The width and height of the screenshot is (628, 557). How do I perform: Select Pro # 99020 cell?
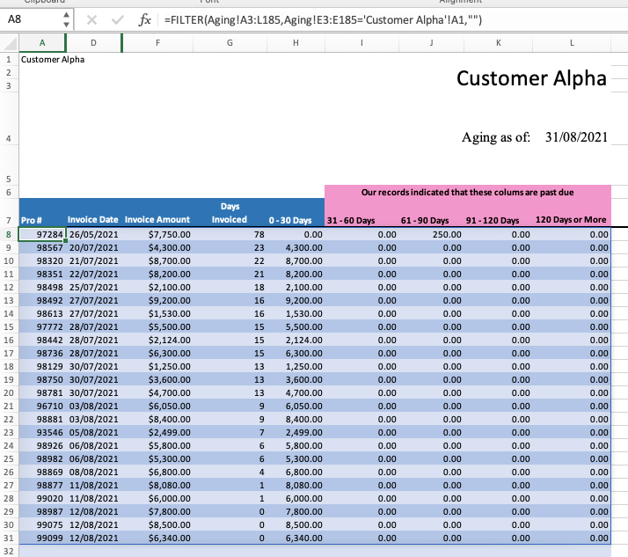click(42, 499)
